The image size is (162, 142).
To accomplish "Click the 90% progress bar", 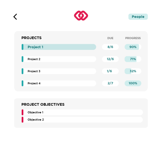I will (x=133, y=47).
